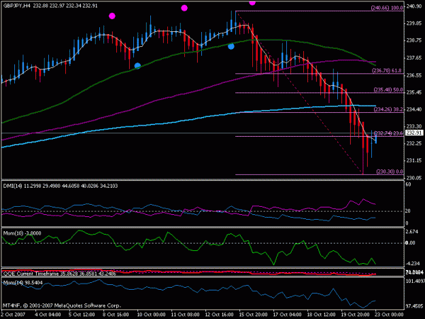Click the DMI scale value 20
Viewport: 425px width, 319px height.
(x=407, y=211)
